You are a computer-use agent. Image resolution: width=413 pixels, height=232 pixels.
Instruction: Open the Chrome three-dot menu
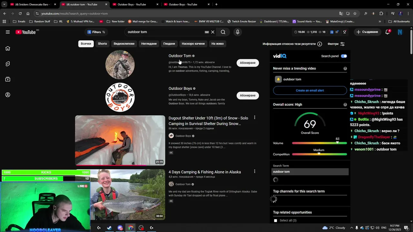(408, 14)
